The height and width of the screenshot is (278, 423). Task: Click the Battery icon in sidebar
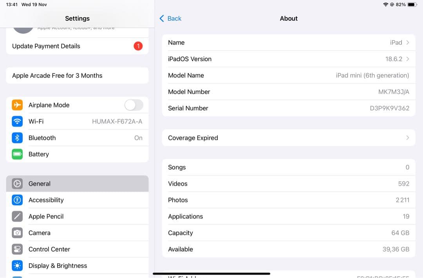(x=17, y=154)
